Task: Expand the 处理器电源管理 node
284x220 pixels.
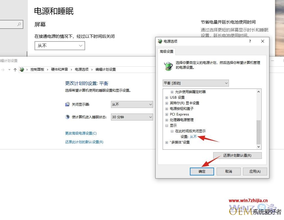Action: pyautogui.click(x=167, y=120)
